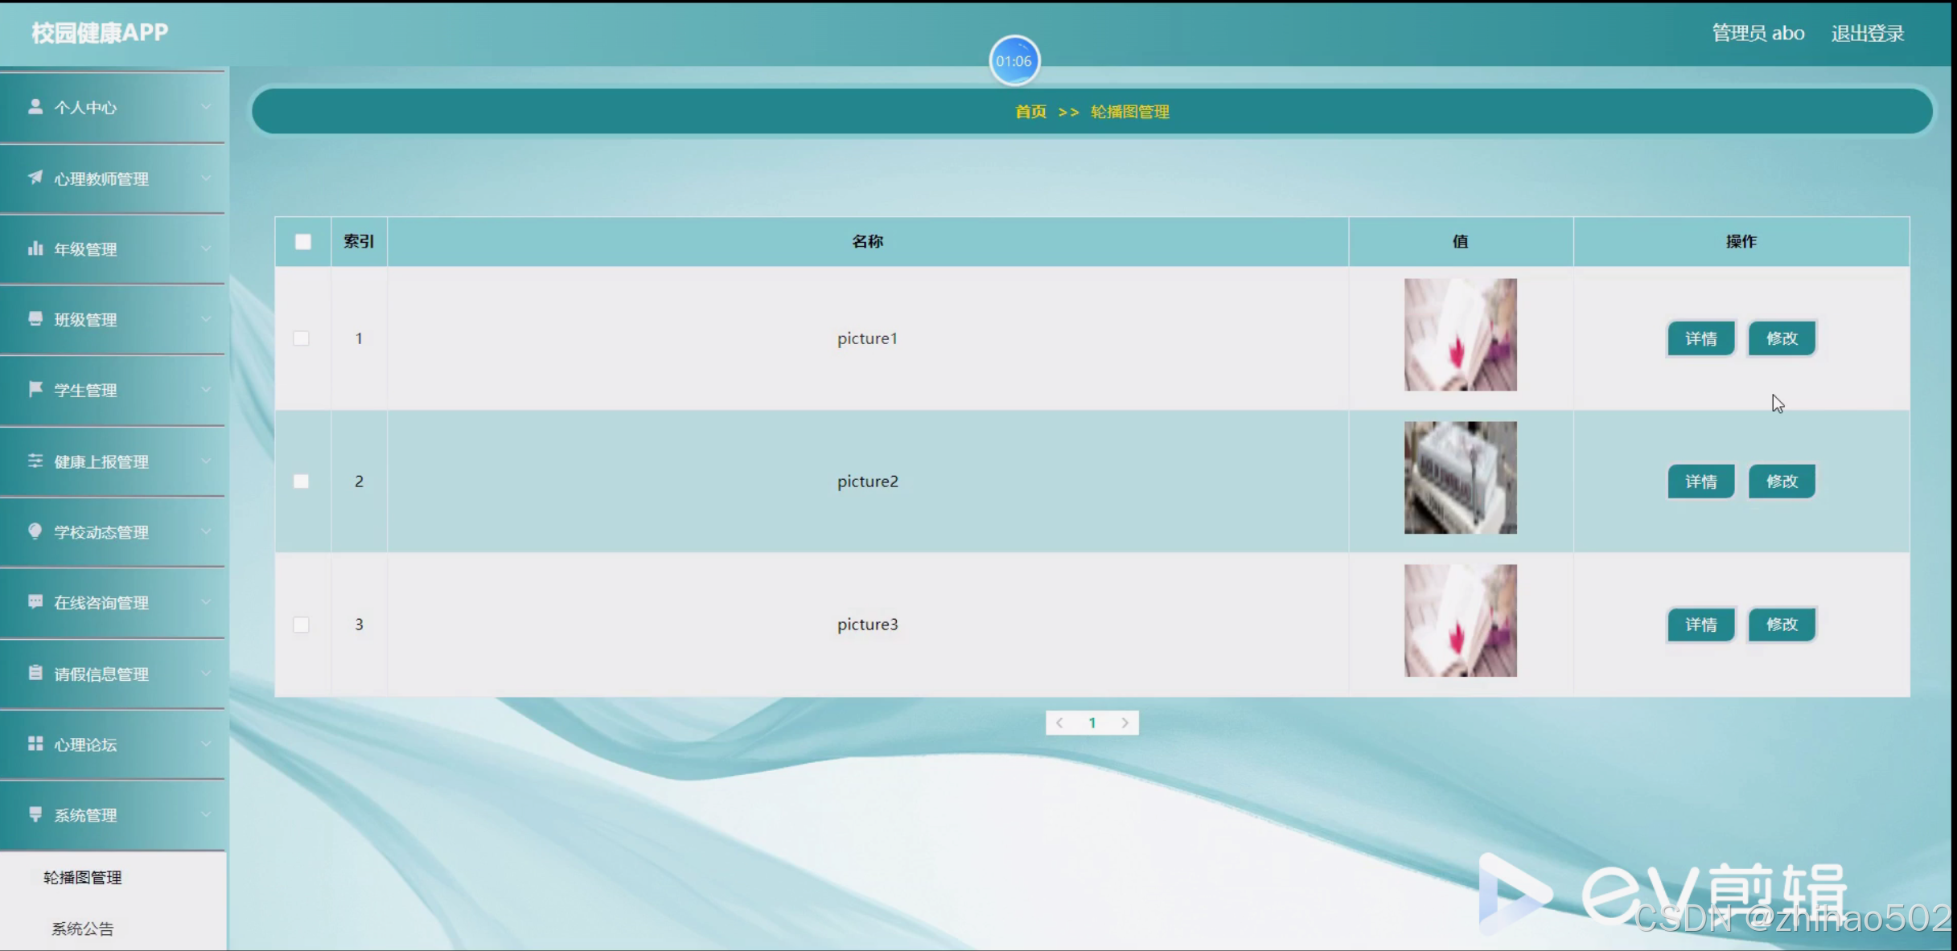Viewport: 1957px width, 951px height.
Task: Click the next page arrow in pagination
Action: [x=1124, y=723]
